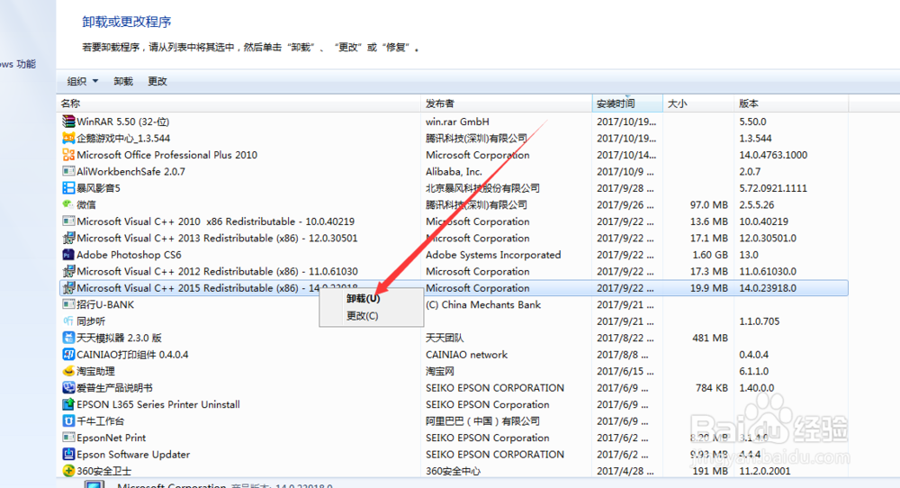Click the 暴风影音5 icon

point(68,188)
